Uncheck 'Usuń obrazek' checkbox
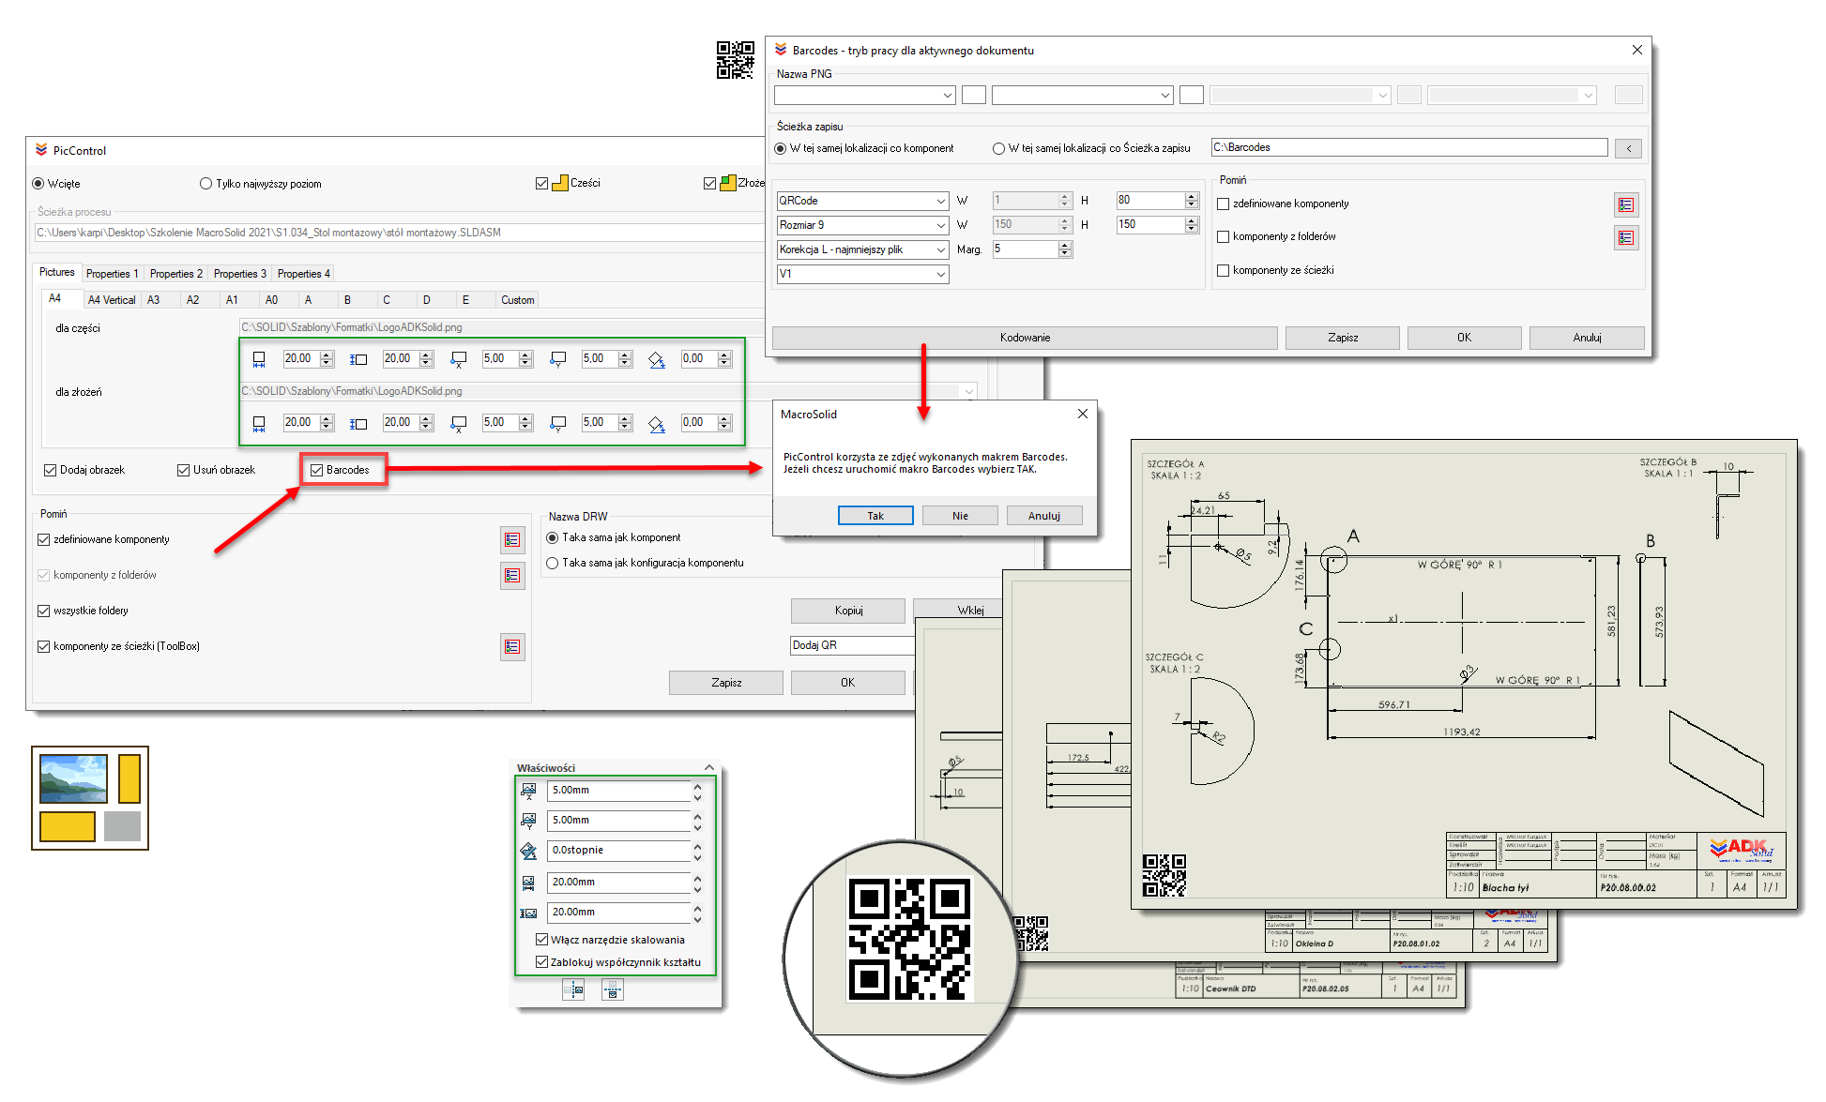The height and width of the screenshot is (1102, 1826). [184, 470]
